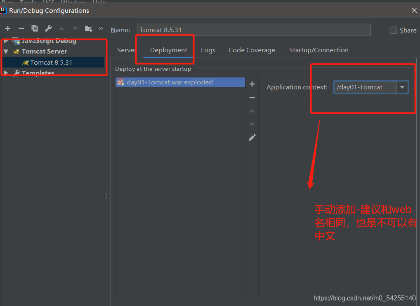Add deployment artifact with plus button

click(252, 84)
